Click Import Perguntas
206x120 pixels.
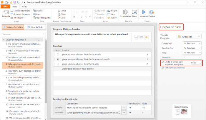coord(42,18)
